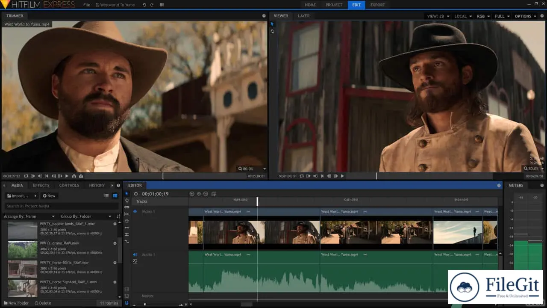
Task: Switch to the LAYER tab
Action: coord(304,16)
